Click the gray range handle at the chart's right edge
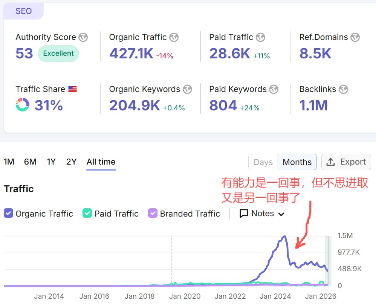 click(328, 261)
